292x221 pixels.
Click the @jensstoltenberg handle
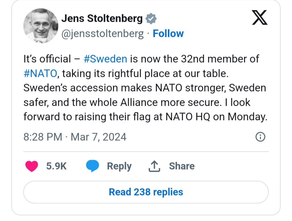tap(103, 34)
